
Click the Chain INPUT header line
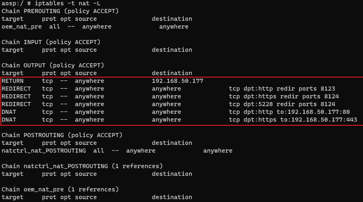click(x=51, y=42)
